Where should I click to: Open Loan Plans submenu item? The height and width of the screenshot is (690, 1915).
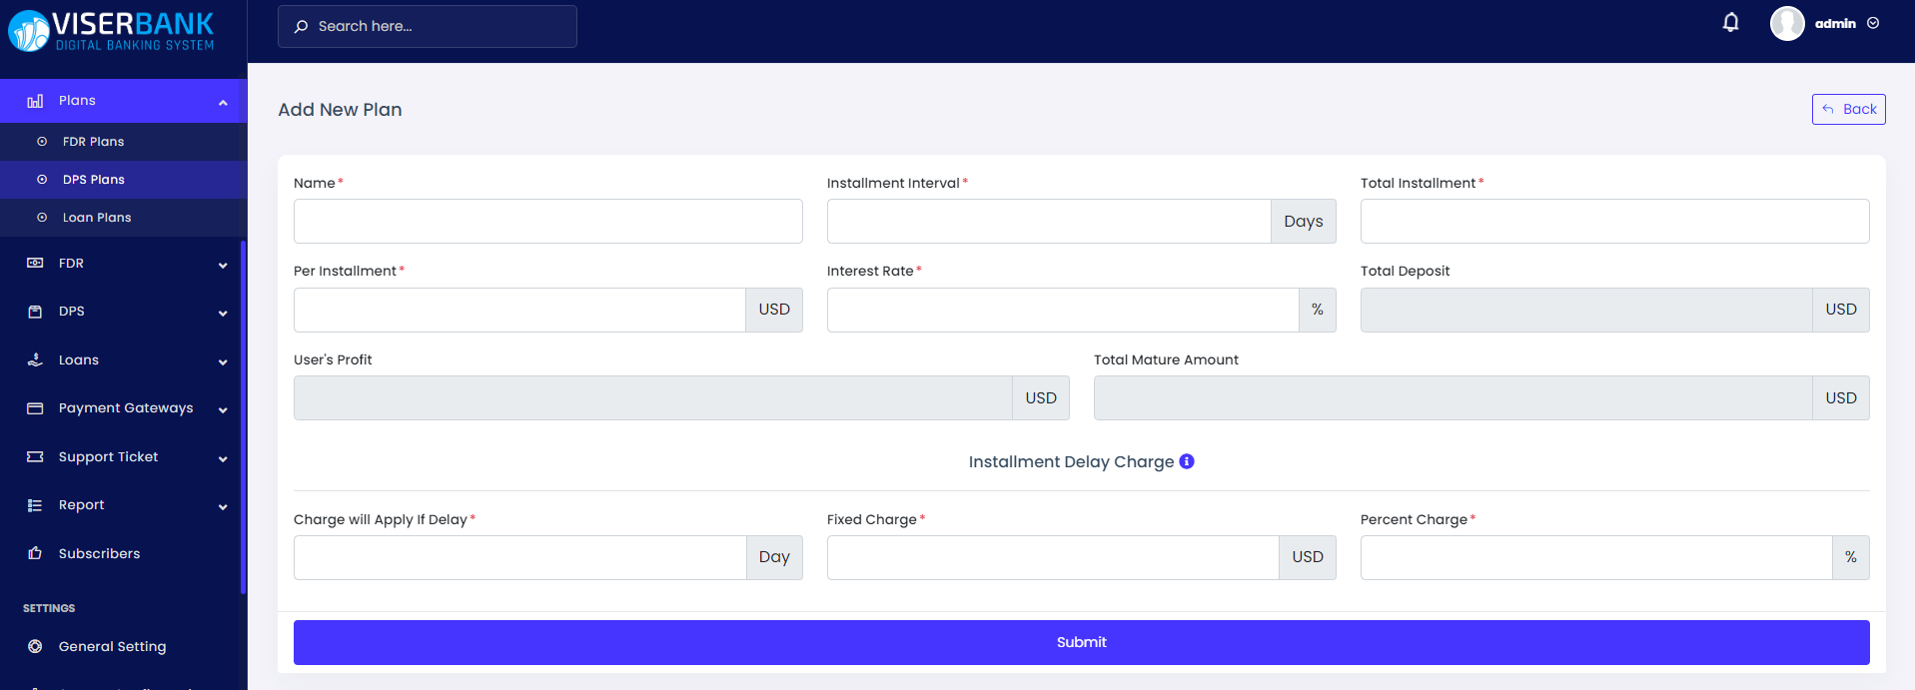(x=97, y=218)
